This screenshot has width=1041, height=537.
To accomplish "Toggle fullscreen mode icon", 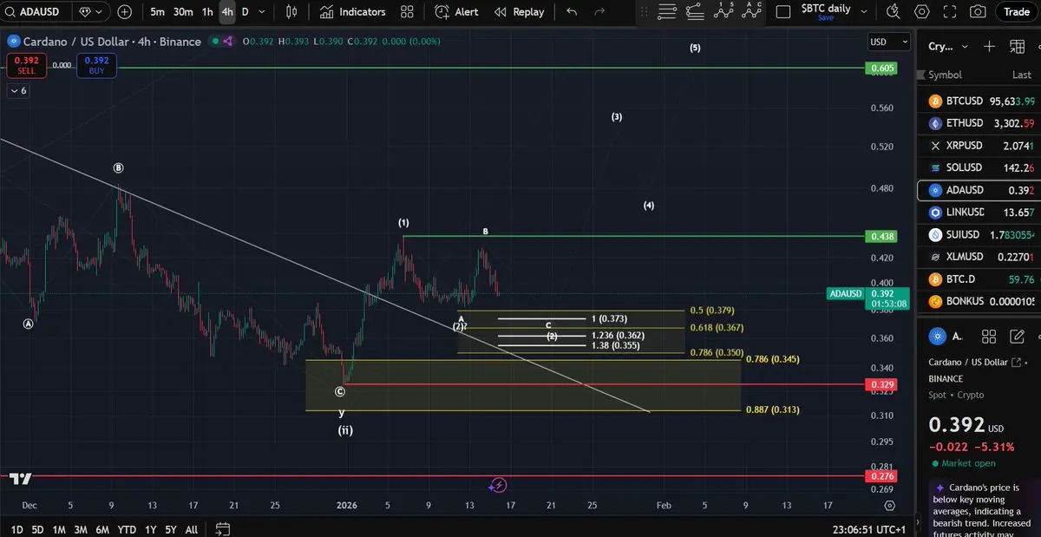I will (950, 12).
